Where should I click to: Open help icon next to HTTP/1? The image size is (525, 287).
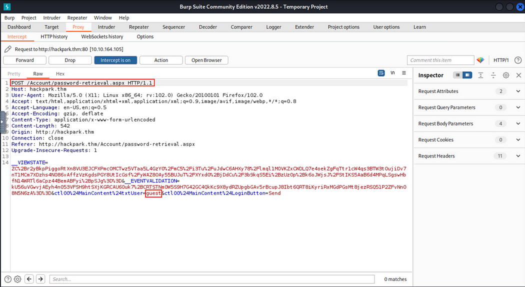click(517, 60)
